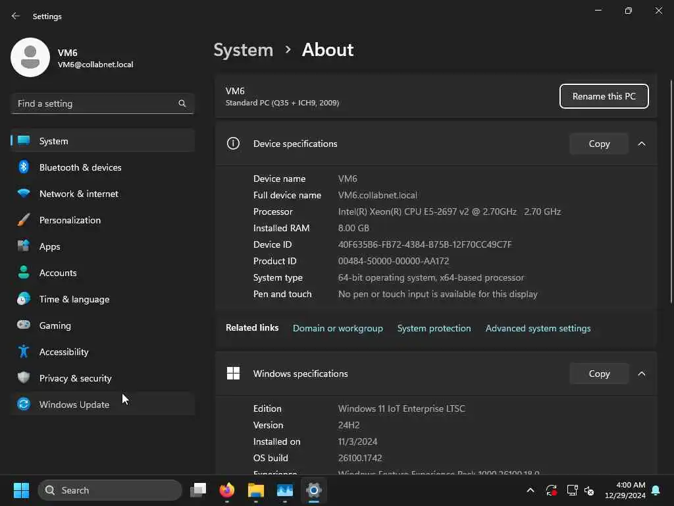The height and width of the screenshot is (506, 674).
Task: Open Windows Update in sidebar
Action: (x=103, y=405)
